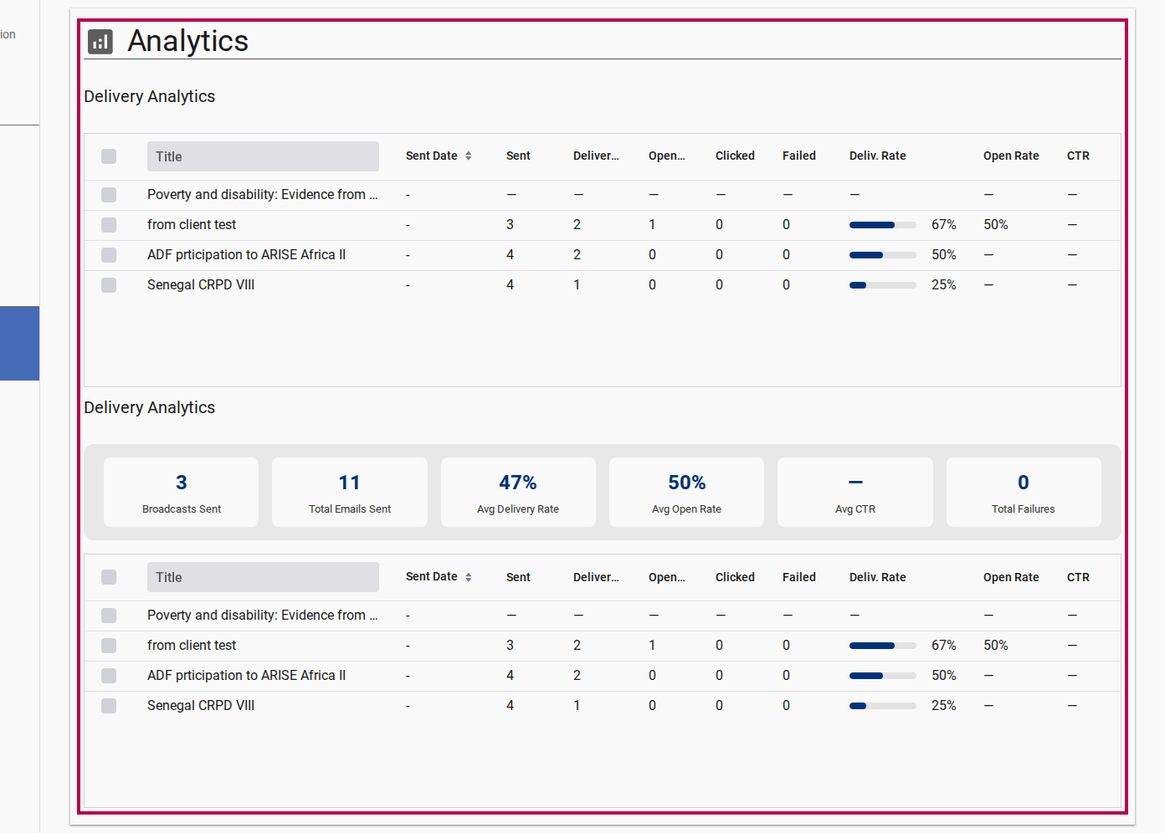
Task: Open 'ADF prticipation to ARISE Africa II' upper table
Action: click(x=246, y=255)
